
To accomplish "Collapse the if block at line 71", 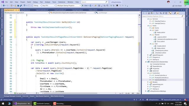I will coord(16,45).
